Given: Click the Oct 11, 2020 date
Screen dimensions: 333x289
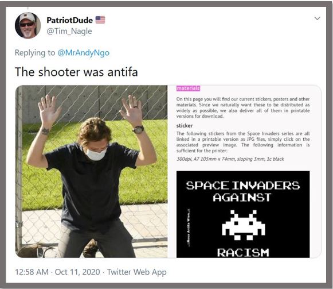Looking at the screenshot, I should [77, 272].
